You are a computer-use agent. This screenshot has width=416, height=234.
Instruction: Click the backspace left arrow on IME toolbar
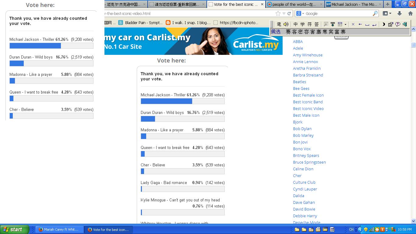pos(360,24)
